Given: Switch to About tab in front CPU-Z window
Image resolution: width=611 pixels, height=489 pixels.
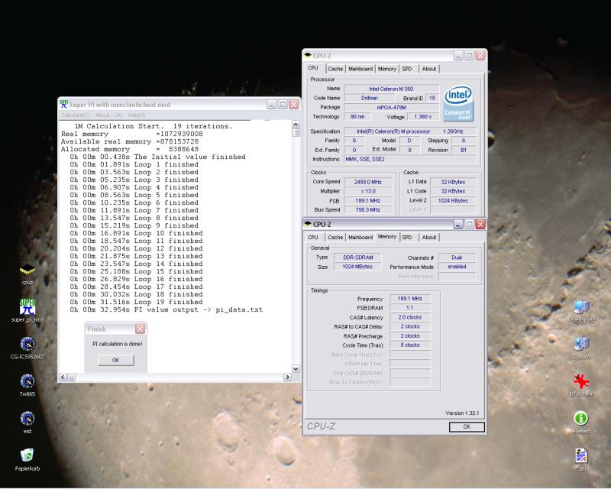Looking at the screenshot, I should 429,237.
